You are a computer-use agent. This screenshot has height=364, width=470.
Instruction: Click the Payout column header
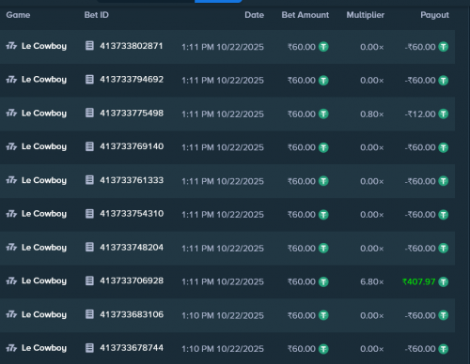[434, 15]
